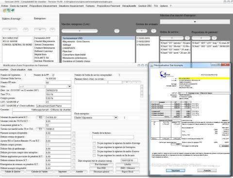233x178 pixels.
Task: Click the leftmost toolbar icon under Fichier
Action: pyautogui.click(x=4, y=11)
